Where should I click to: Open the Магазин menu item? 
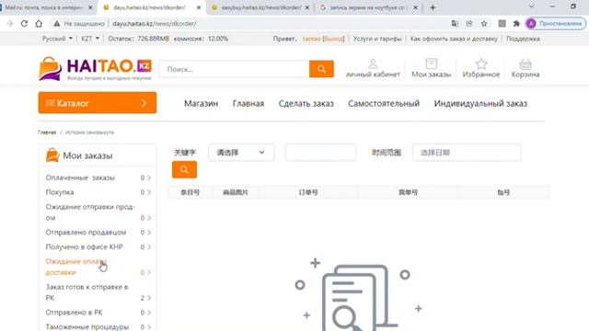pos(201,104)
